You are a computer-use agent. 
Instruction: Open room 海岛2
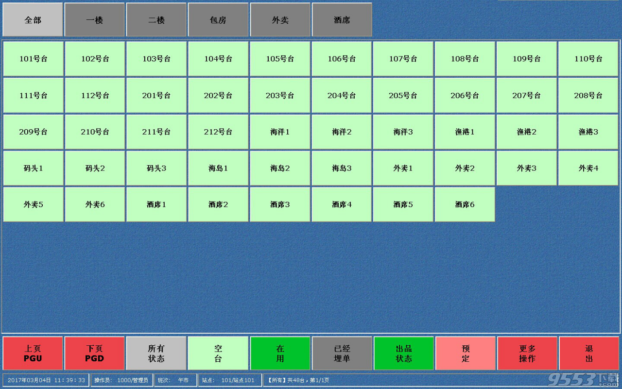(x=280, y=168)
